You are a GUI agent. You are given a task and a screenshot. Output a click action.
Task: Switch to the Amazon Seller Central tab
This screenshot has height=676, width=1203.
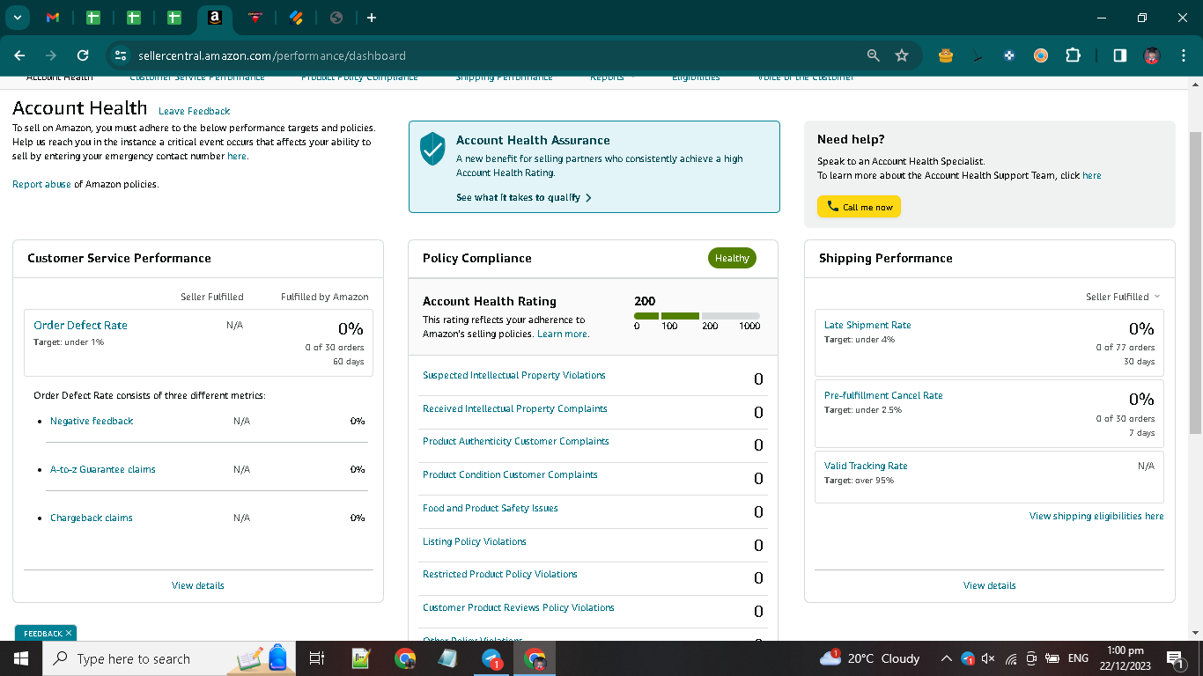(214, 18)
